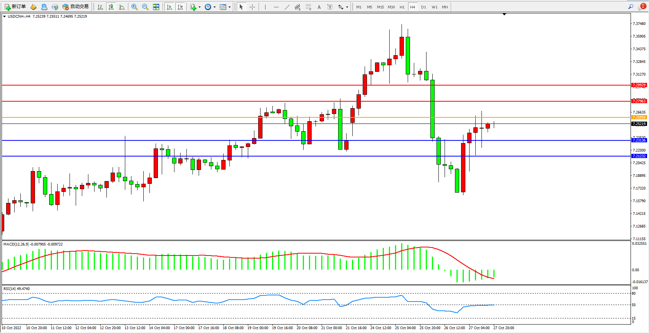Click the zoom in magnifier icon
Viewport: 649px width, 333px height.
click(x=134, y=7)
